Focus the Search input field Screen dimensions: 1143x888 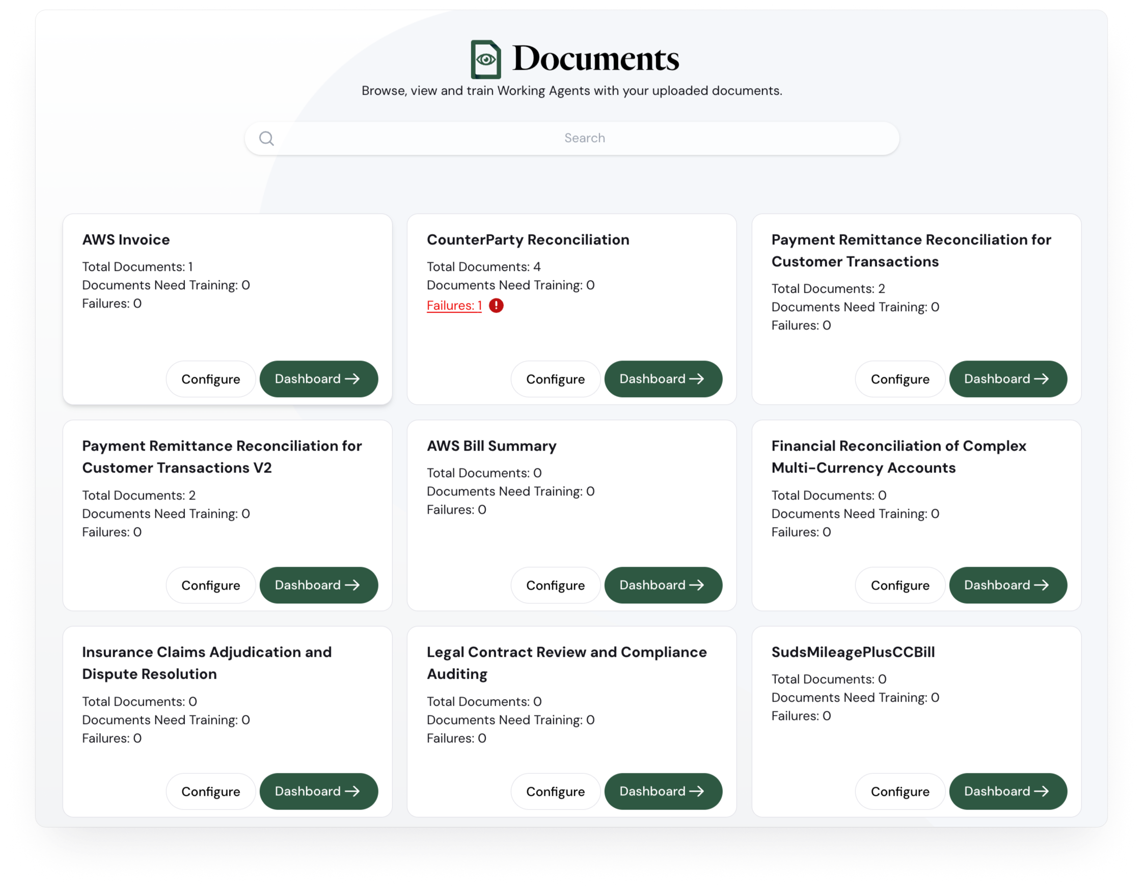tap(571, 138)
